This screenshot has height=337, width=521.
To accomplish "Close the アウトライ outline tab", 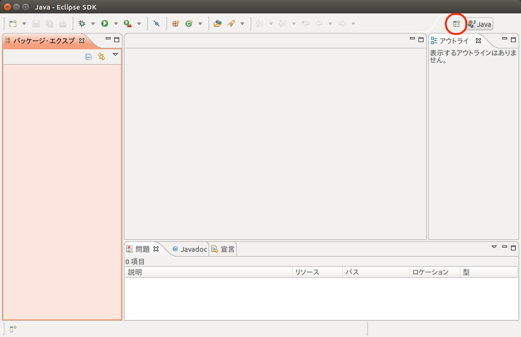I will (478, 41).
